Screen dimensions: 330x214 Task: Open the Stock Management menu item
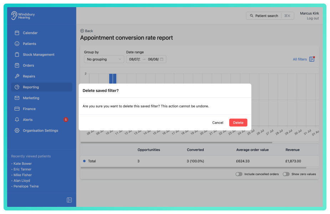(42, 55)
